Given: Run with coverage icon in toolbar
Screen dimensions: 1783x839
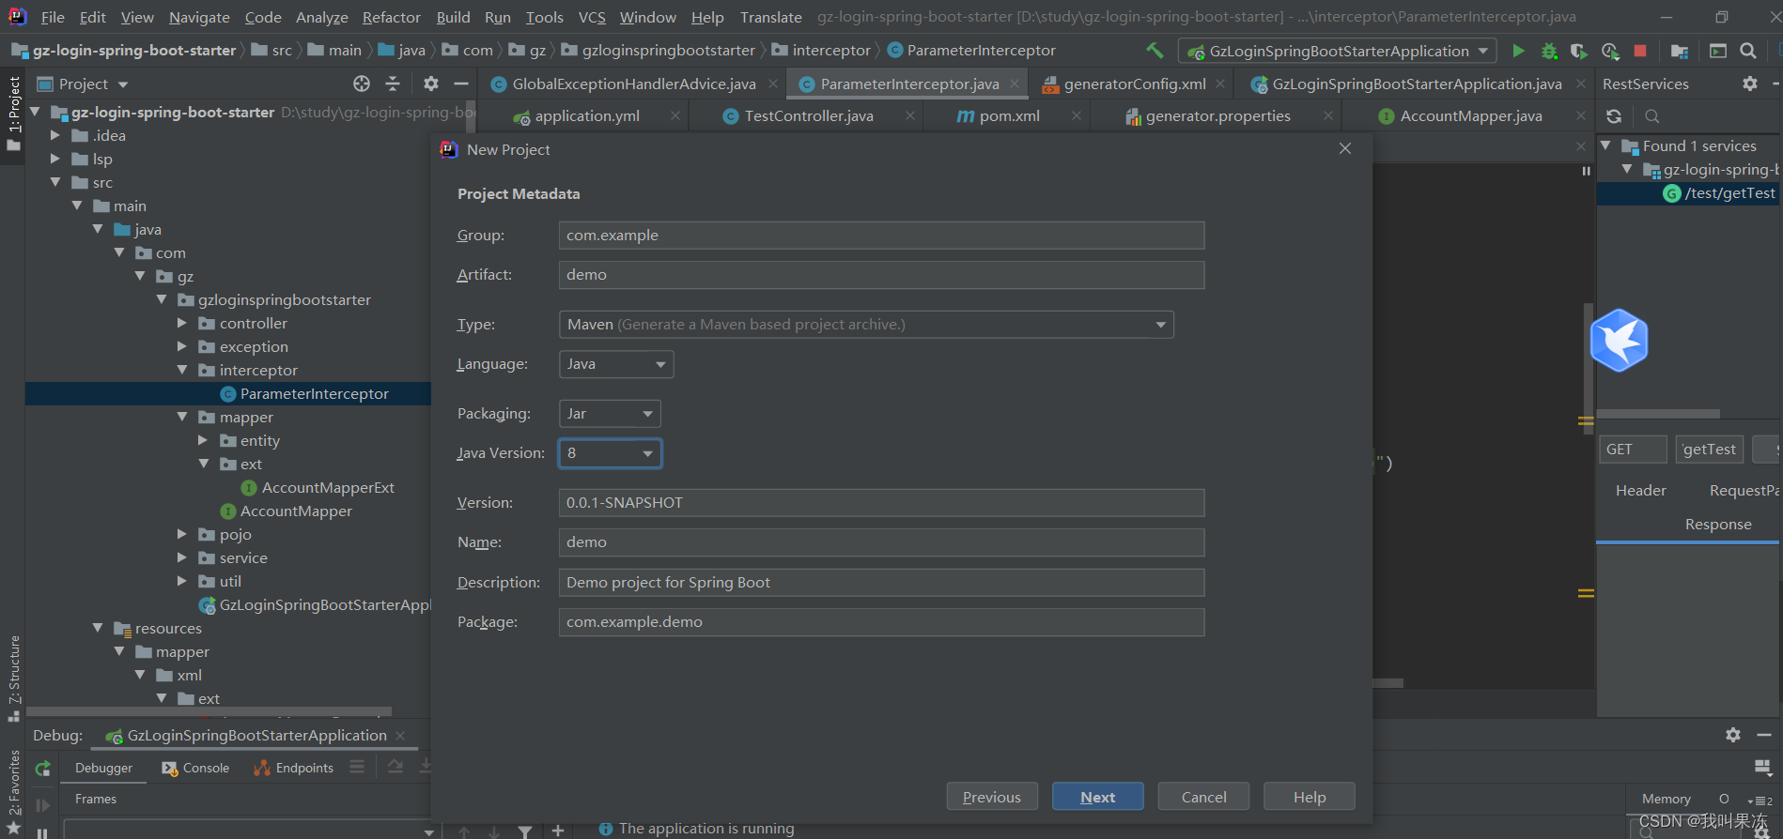Looking at the screenshot, I should (1579, 51).
